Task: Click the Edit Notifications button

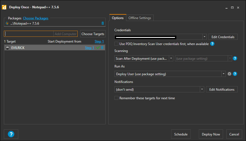Action: pyautogui.click(x=222, y=89)
